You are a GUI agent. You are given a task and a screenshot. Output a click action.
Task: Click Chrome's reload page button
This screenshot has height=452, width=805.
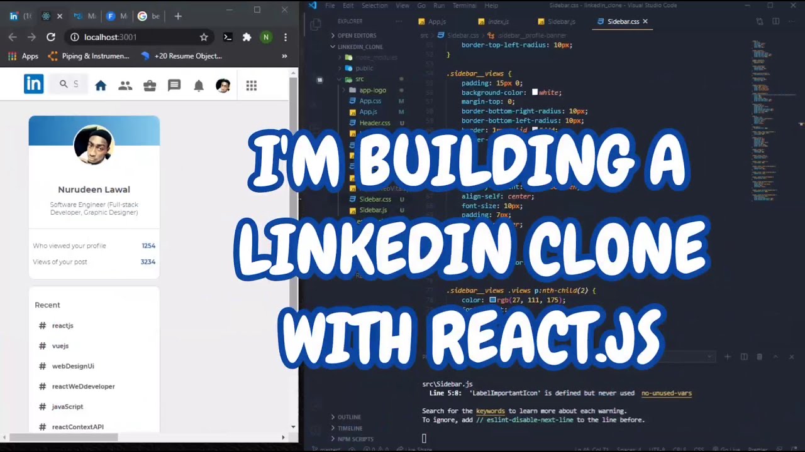pyautogui.click(x=51, y=37)
